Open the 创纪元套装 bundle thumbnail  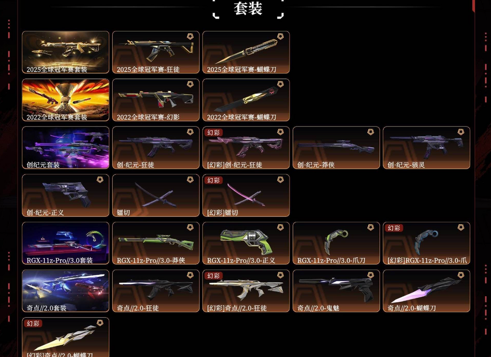point(66,148)
